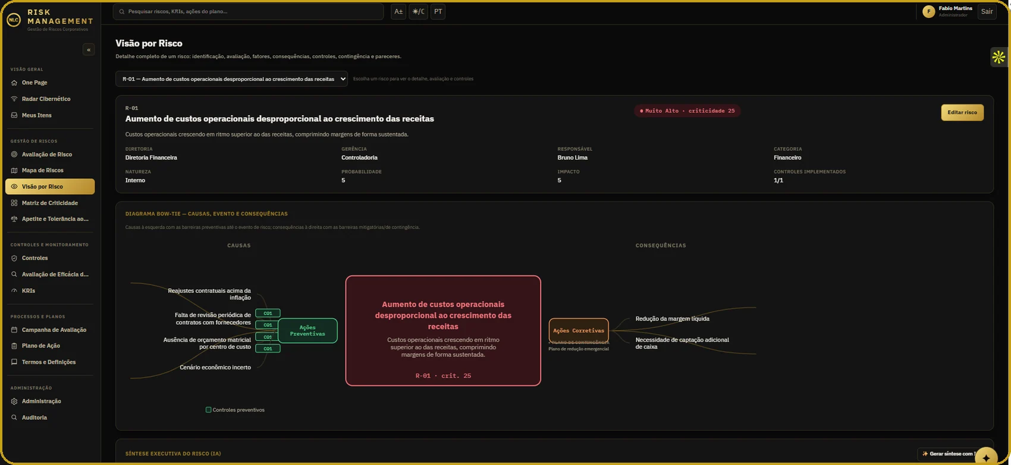Click the Apetite e Tolerância scale icon
1011x465 pixels.
point(14,219)
